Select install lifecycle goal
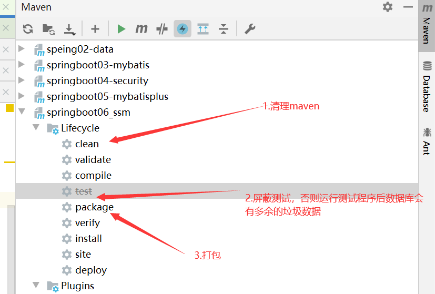Image resolution: width=435 pixels, height=294 pixels. coord(88,239)
